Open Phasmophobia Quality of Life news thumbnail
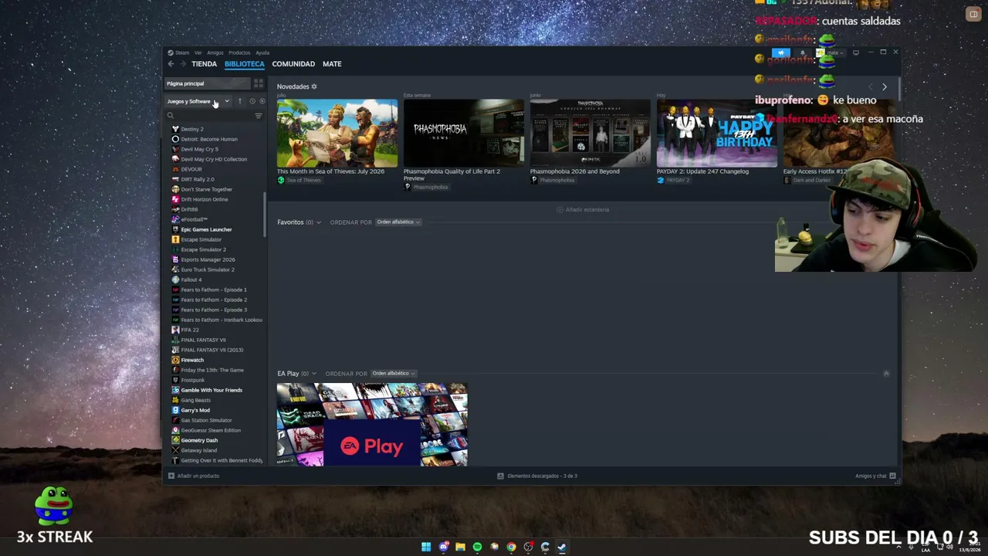This screenshot has height=556, width=988. [x=464, y=133]
